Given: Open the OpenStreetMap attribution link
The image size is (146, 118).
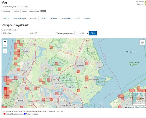Looking at the screenshot, I should [x=141, y=107].
